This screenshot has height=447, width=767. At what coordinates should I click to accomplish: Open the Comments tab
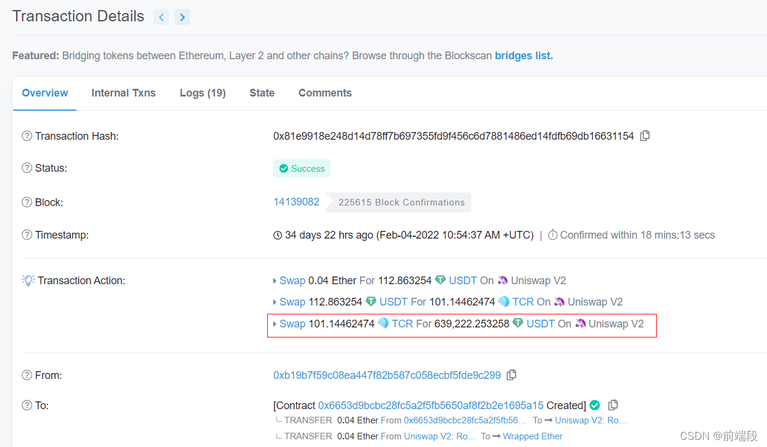click(325, 93)
